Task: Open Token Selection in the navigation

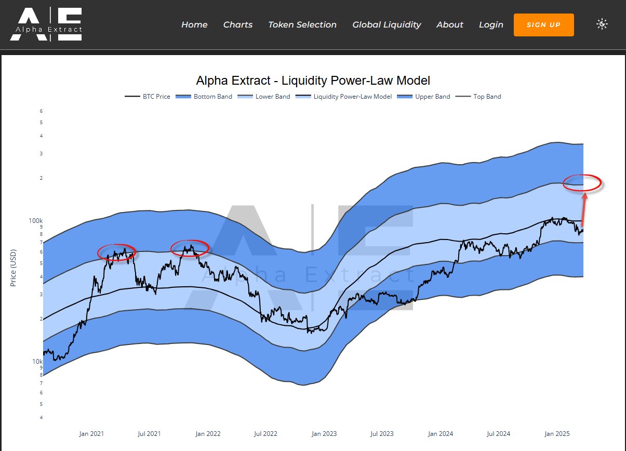Action: click(302, 24)
